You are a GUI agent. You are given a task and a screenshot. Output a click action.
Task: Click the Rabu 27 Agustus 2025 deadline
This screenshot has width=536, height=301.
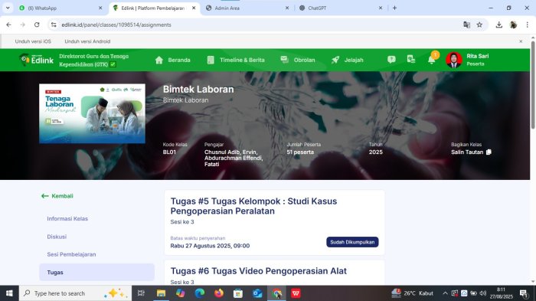point(210,246)
